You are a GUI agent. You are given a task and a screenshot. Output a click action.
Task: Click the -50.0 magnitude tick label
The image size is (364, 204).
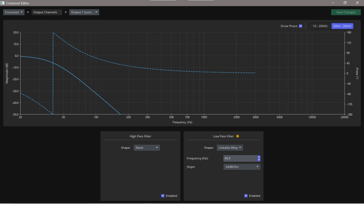click(15, 114)
